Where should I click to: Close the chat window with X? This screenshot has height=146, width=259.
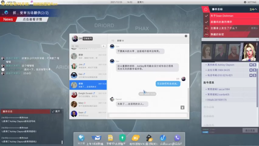coord(186,36)
